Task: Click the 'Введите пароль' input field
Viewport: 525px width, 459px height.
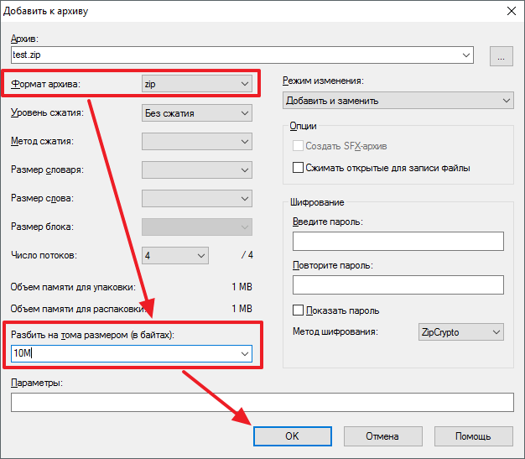Action: click(398, 242)
